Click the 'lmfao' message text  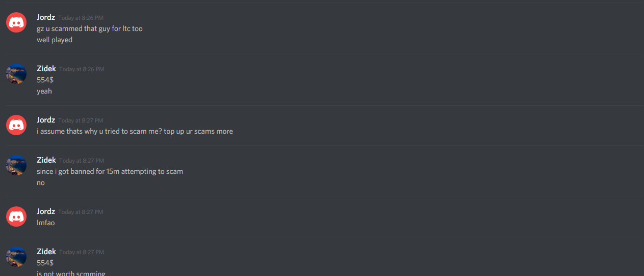[45, 223]
